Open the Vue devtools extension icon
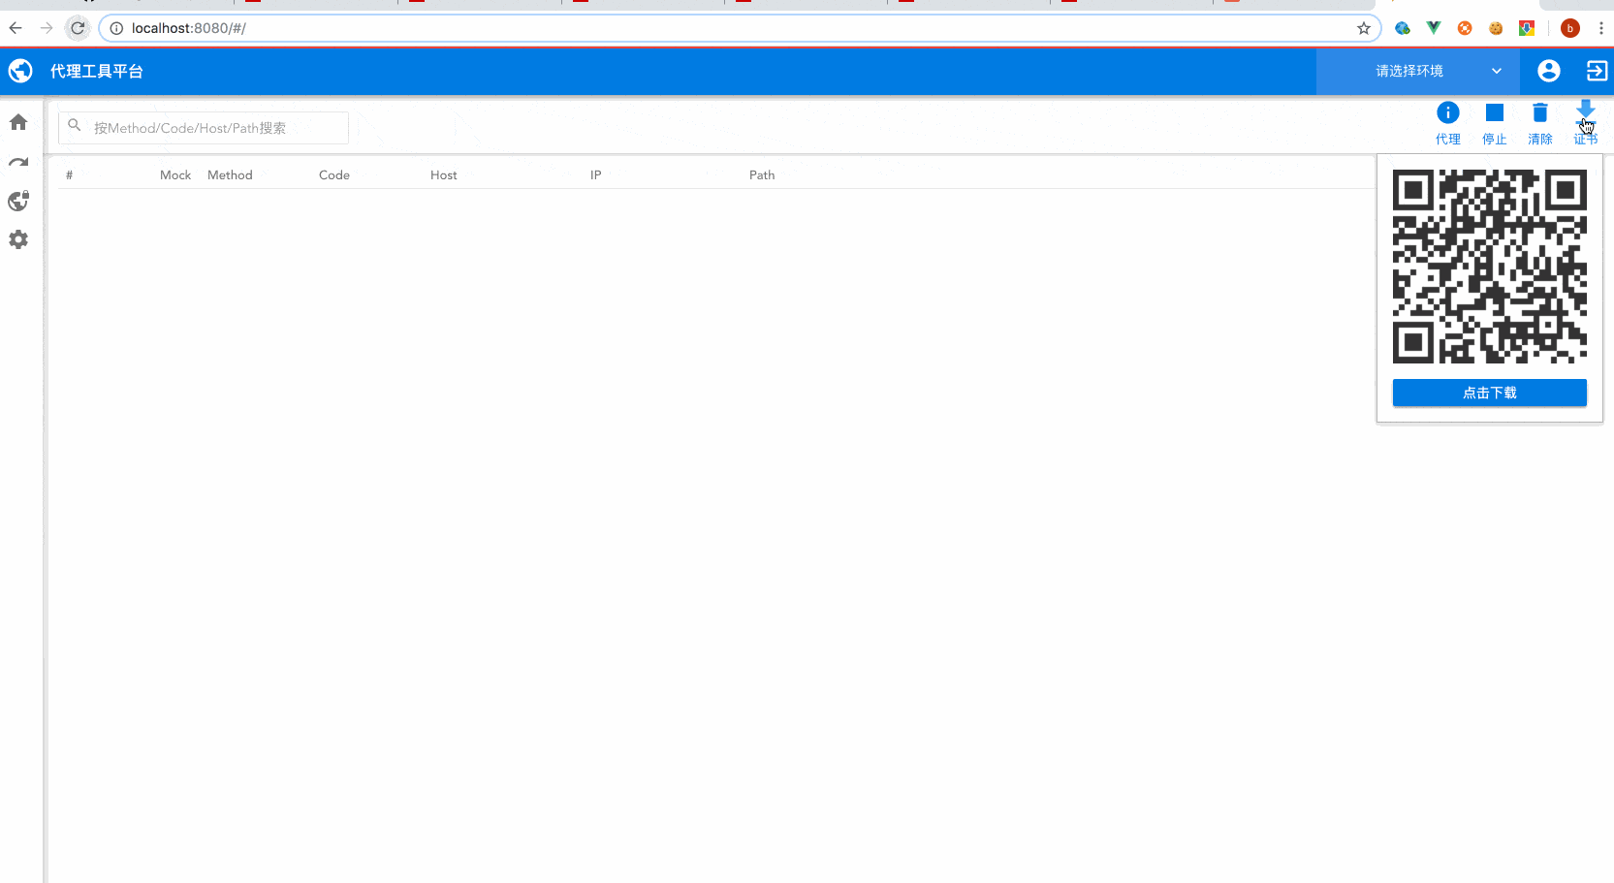The height and width of the screenshot is (883, 1614). pos(1434,28)
